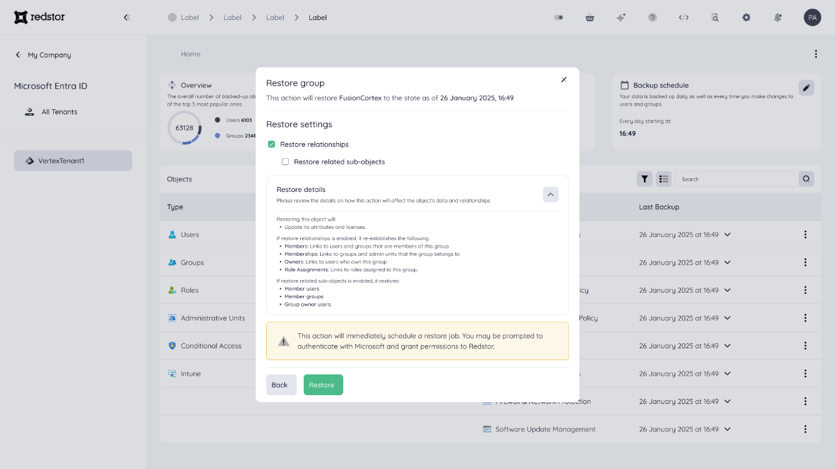This screenshot has height=469, width=835.
Task: Select the Conditional Access row
Action: pos(205,346)
